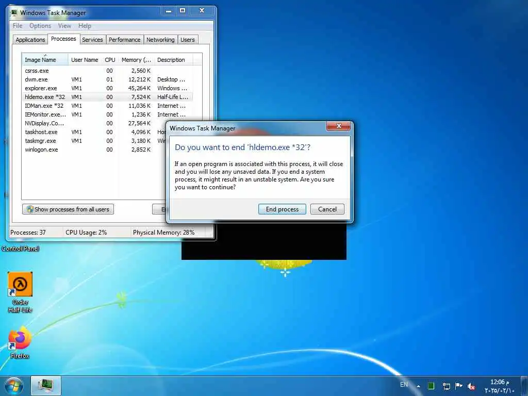Image resolution: width=528 pixels, height=396 pixels.
Task: Click the 27,564 K memory value
Action: [139, 123]
